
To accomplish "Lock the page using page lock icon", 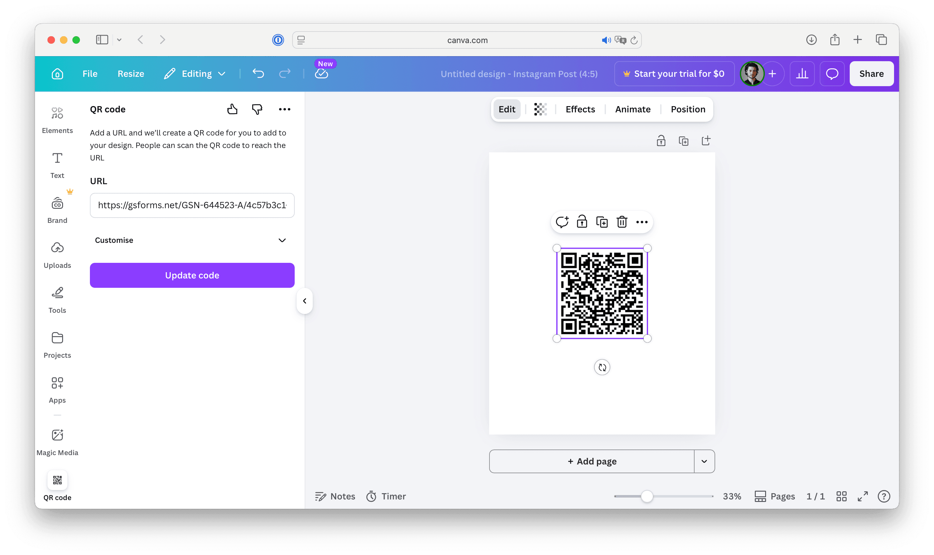I will [x=661, y=141].
